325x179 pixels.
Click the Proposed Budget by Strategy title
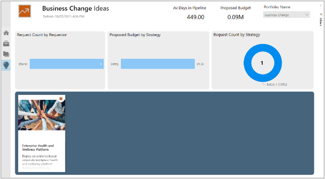pyautogui.click(x=135, y=35)
